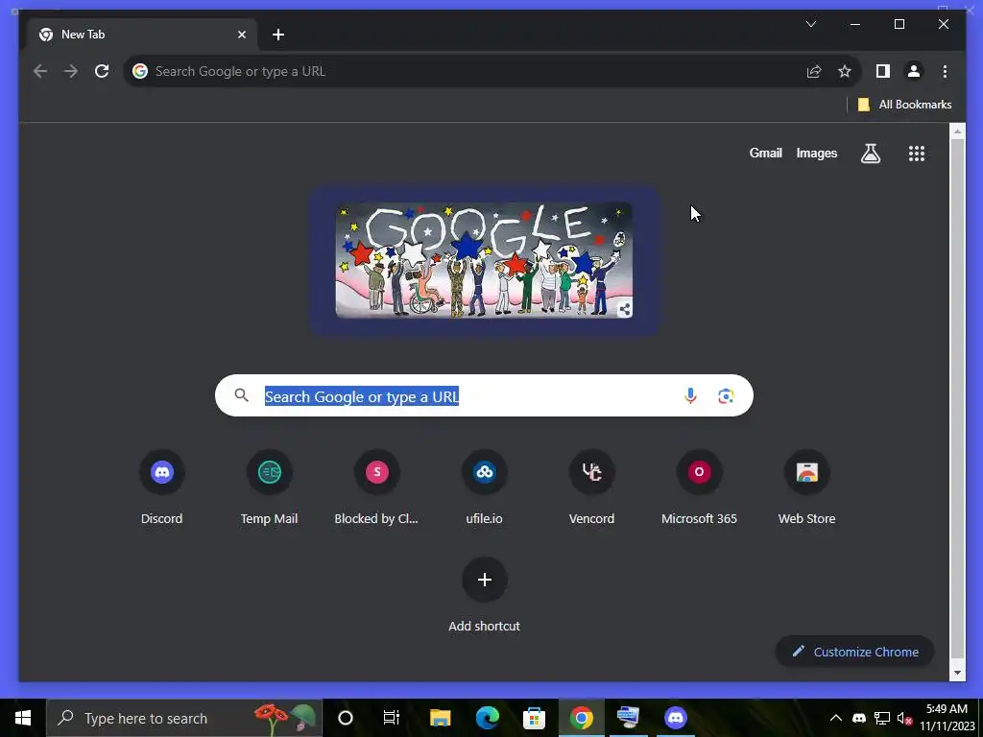Open the Web Store shortcut

point(806,472)
